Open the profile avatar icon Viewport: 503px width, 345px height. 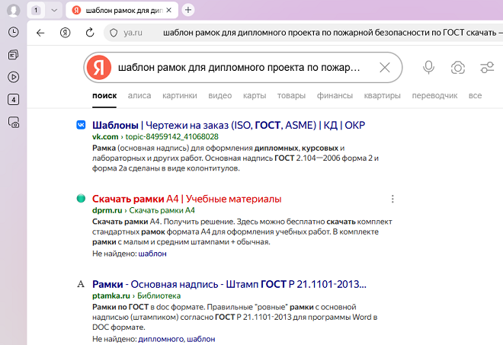pyautogui.click(x=14, y=11)
